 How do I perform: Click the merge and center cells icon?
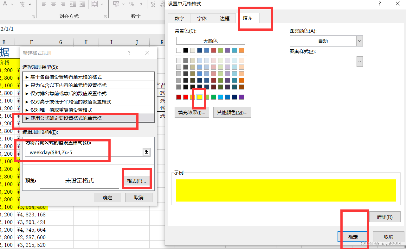94,4
